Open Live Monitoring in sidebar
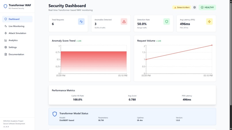Viewport: 232px width, 130px height. point(17,26)
